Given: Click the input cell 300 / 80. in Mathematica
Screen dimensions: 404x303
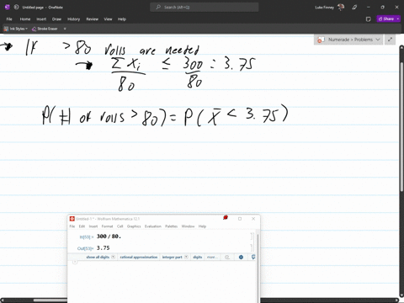Looking at the screenshot, I should click(x=109, y=237).
